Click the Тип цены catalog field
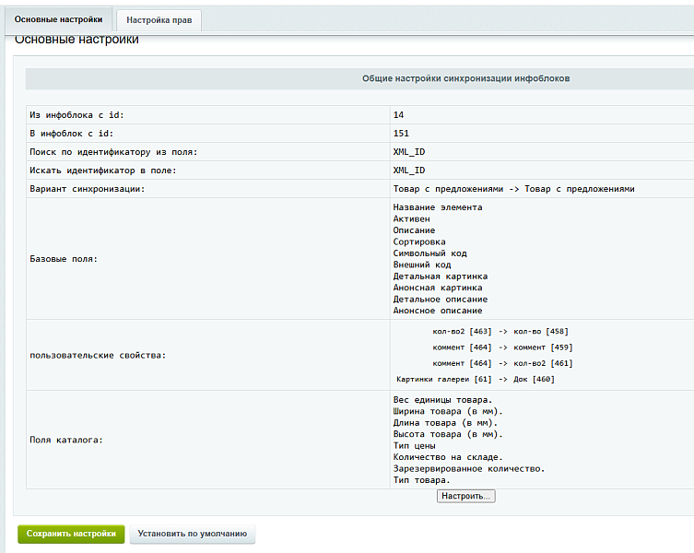This screenshot has width=694, height=553. (x=414, y=446)
